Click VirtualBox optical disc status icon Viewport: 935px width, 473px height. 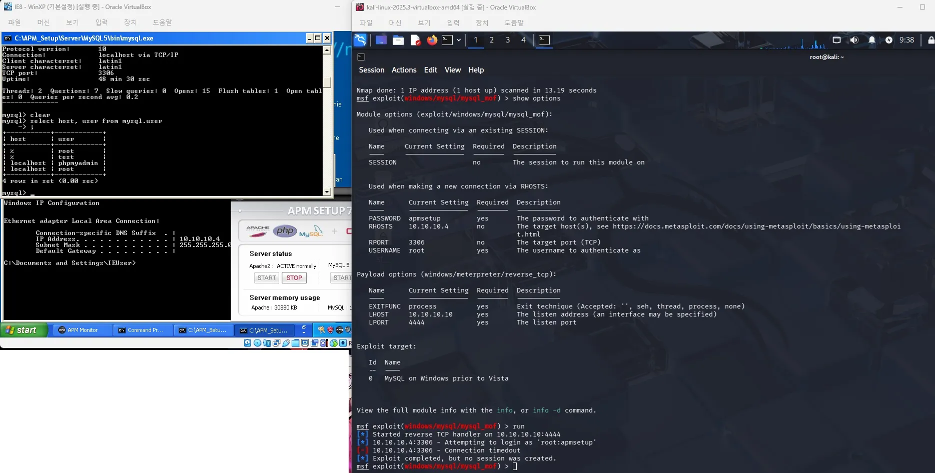(x=257, y=343)
